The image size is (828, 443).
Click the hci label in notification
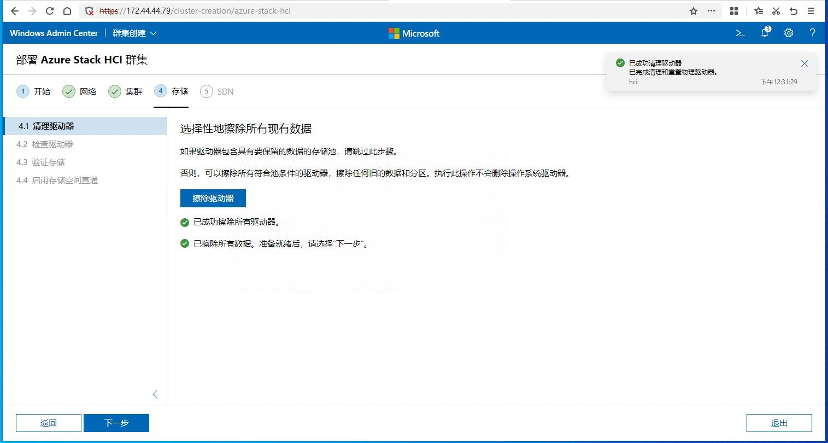click(x=633, y=82)
